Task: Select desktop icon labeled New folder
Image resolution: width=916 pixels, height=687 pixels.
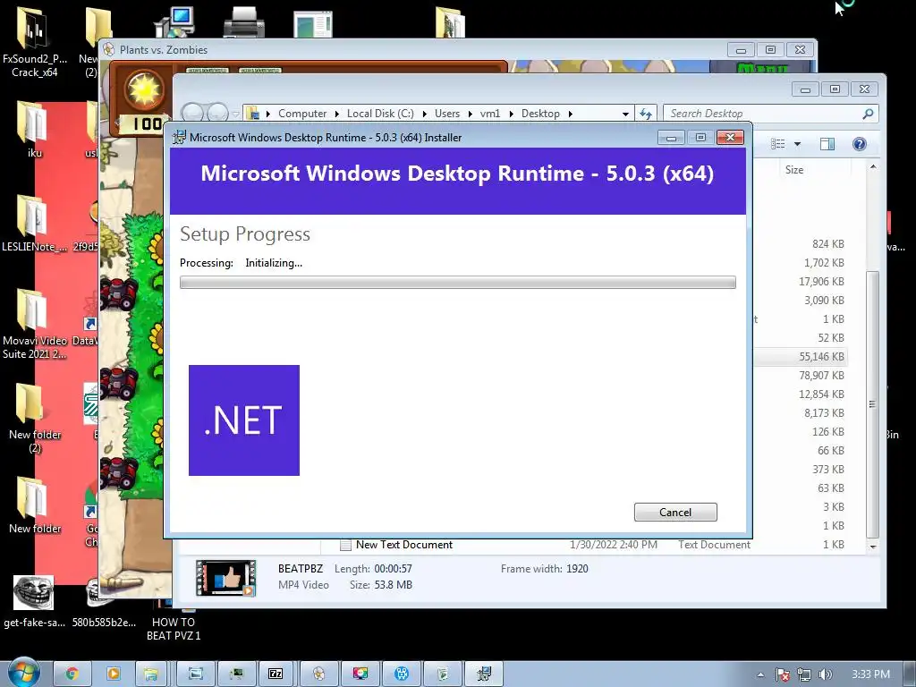Action: tap(35, 505)
